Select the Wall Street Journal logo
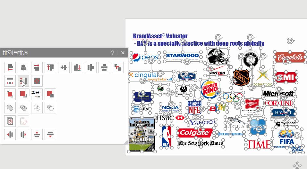This screenshot has width=307, height=169. (230, 134)
